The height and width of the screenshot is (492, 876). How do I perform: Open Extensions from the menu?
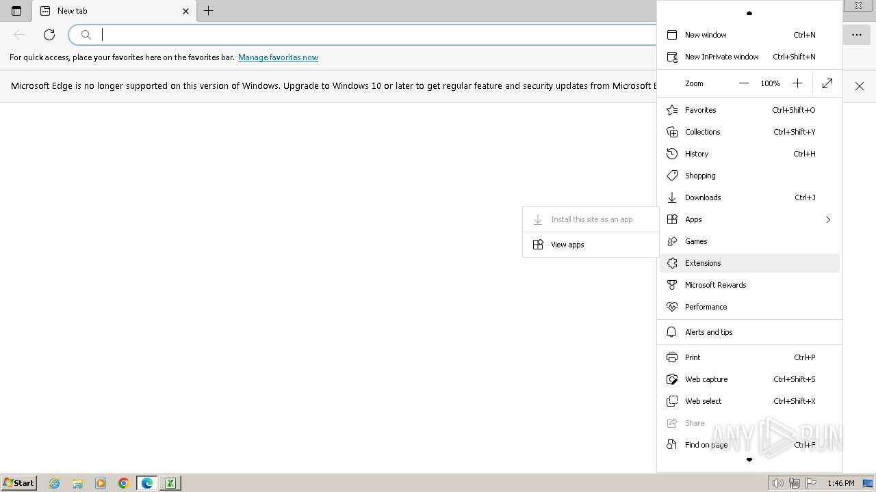(749, 263)
